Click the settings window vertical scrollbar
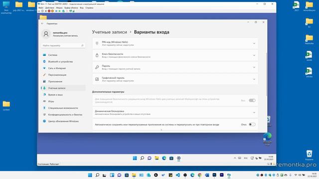Screen dimensions: 319x179 click(x=267, y=74)
